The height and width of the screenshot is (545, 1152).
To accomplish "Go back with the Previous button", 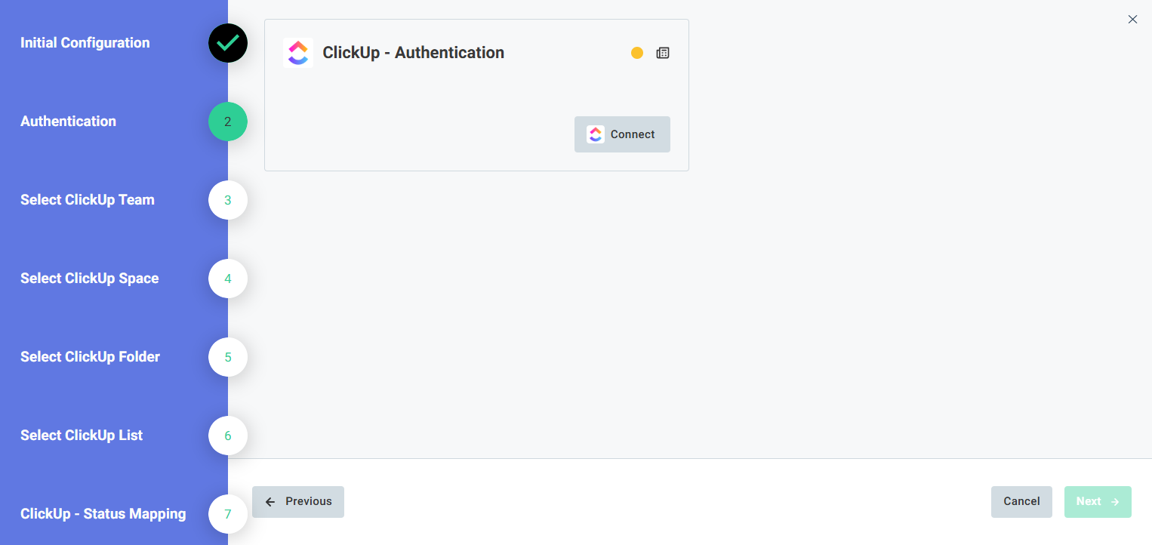I will (298, 502).
